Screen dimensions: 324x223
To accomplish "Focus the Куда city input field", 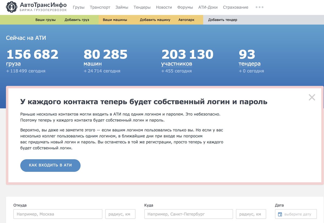I will 188,214.
